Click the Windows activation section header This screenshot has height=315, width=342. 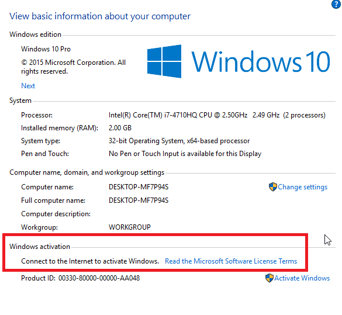(40, 247)
